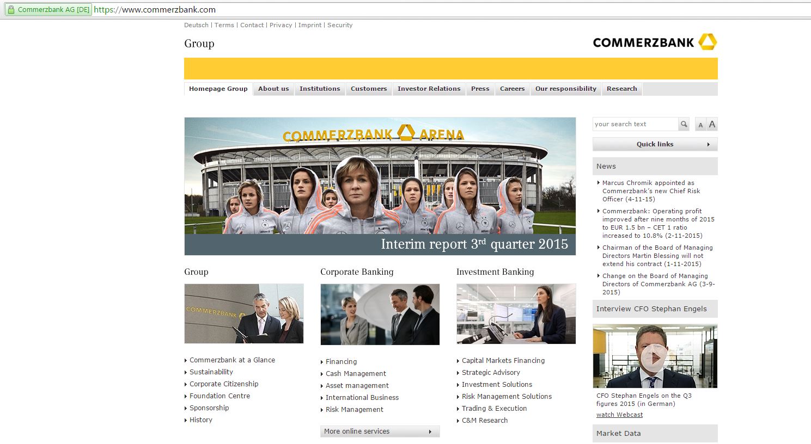
Task: Open the Contact link
Action: pyautogui.click(x=252, y=25)
